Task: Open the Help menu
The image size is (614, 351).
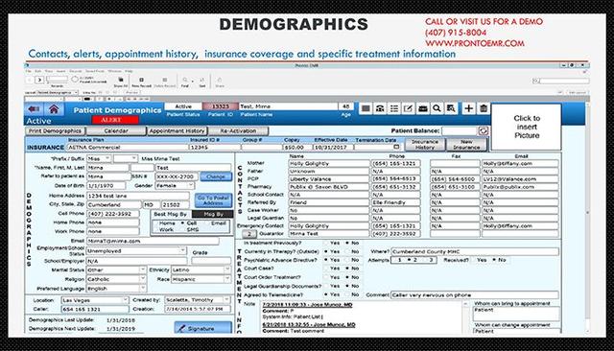Action: (x=129, y=71)
